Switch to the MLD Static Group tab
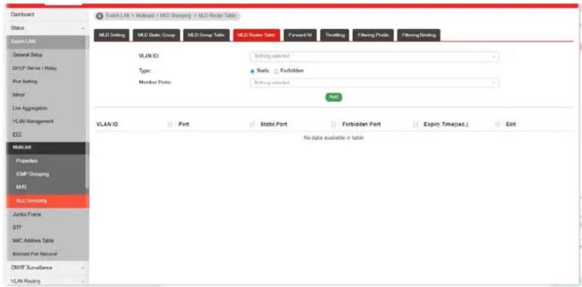Viewport: 582px width, 287px height. tap(156, 35)
